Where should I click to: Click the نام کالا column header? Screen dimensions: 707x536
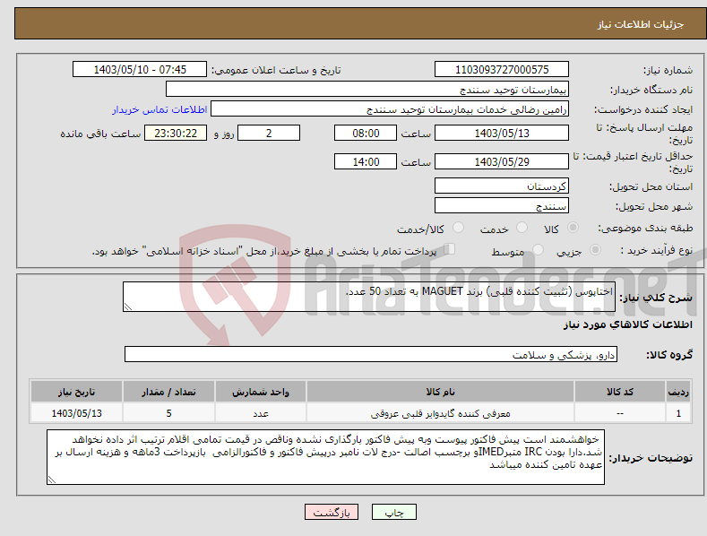point(440,392)
